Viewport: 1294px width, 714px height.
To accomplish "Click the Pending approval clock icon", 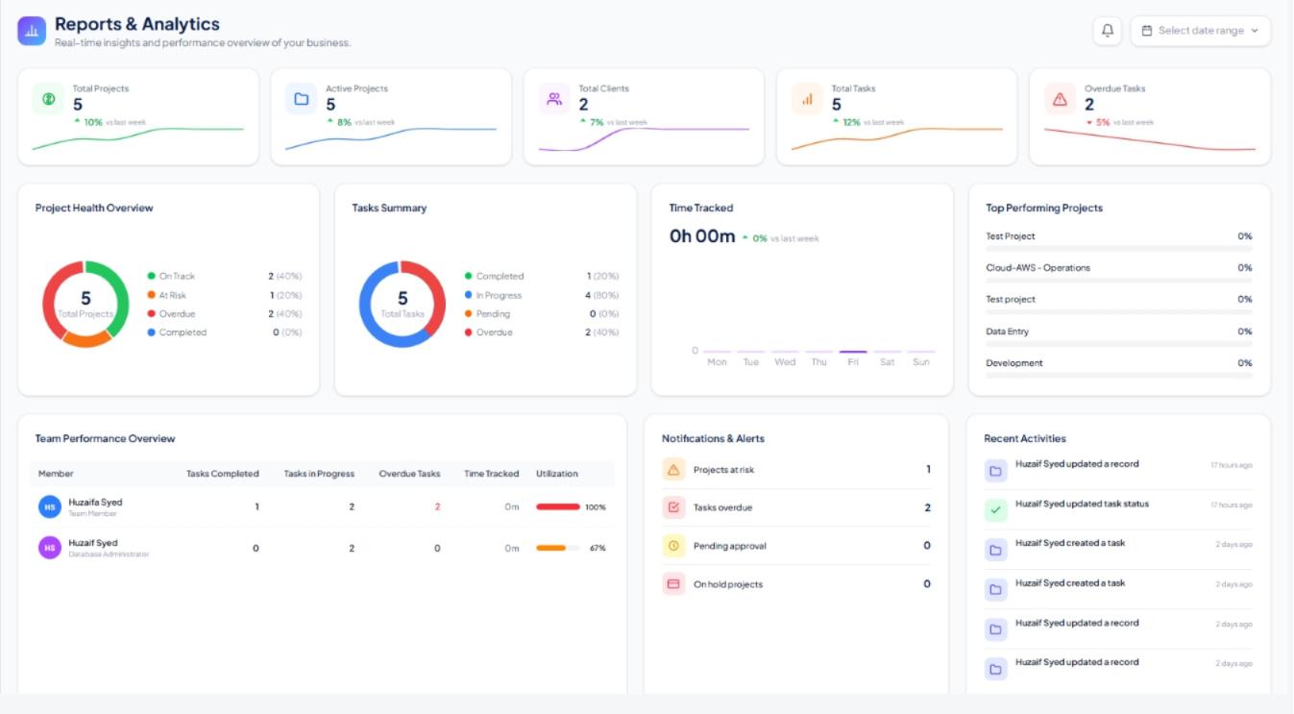I will pos(673,545).
